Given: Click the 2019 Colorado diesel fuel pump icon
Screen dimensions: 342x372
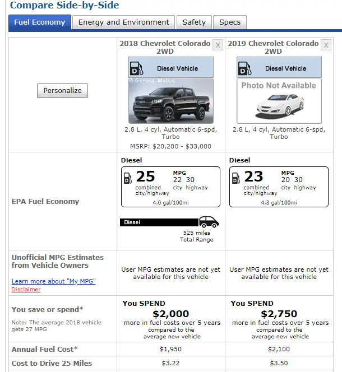Looking at the screenshot, I should pyautogui.click(x=244, y=68).
